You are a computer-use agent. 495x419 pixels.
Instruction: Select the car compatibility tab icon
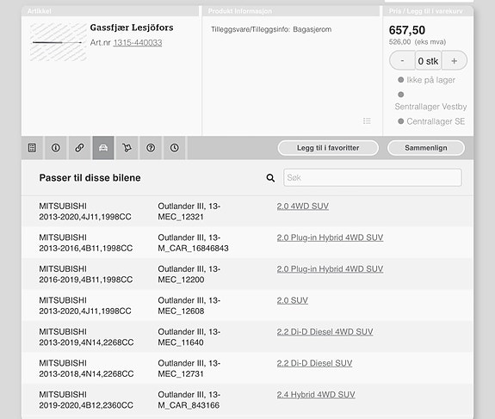103,148
